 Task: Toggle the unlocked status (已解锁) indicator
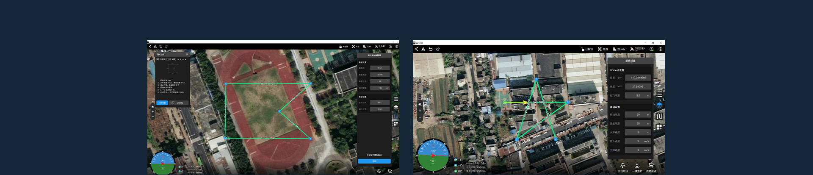tap(587, 49)
